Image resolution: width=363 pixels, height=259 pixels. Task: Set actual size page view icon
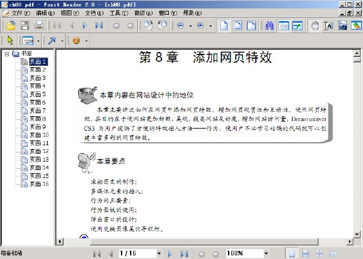[x=224, y=25]
